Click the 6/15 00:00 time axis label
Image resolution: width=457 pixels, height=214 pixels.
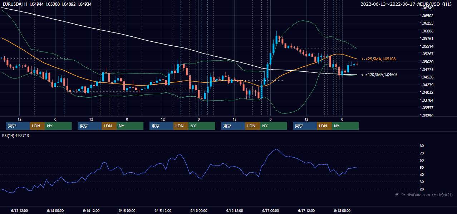127,210
